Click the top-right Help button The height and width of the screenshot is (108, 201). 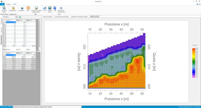click(198, 4)
